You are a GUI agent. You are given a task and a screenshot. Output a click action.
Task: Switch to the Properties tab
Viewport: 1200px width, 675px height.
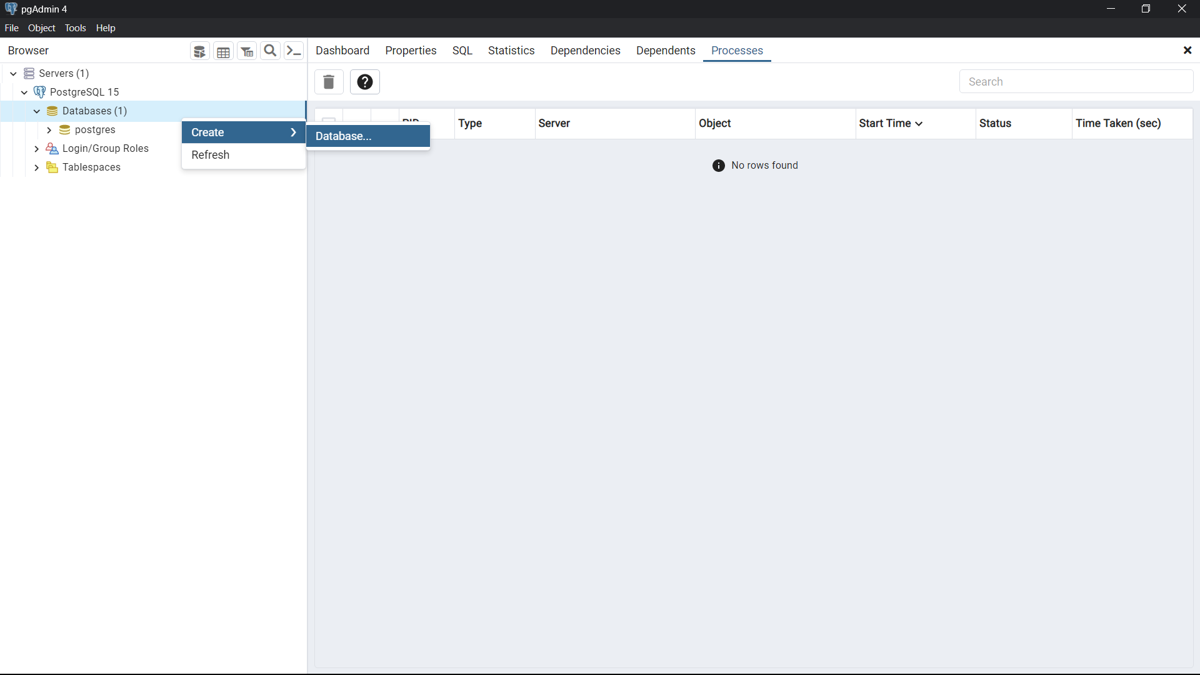411,51
